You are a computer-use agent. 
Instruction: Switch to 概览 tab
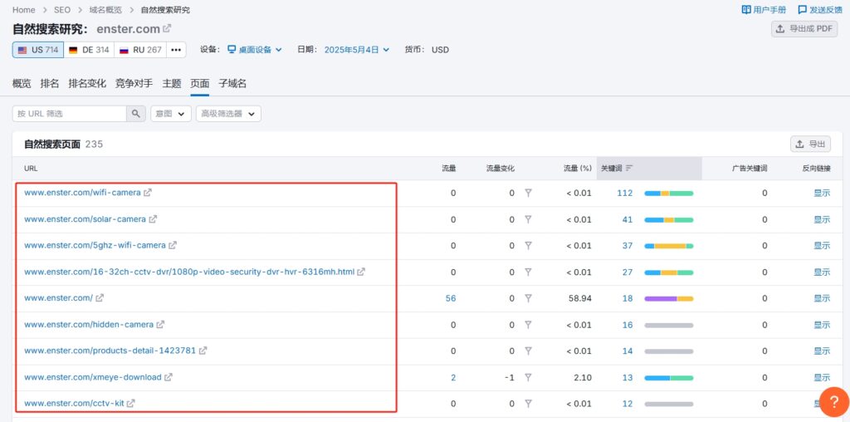22,84
